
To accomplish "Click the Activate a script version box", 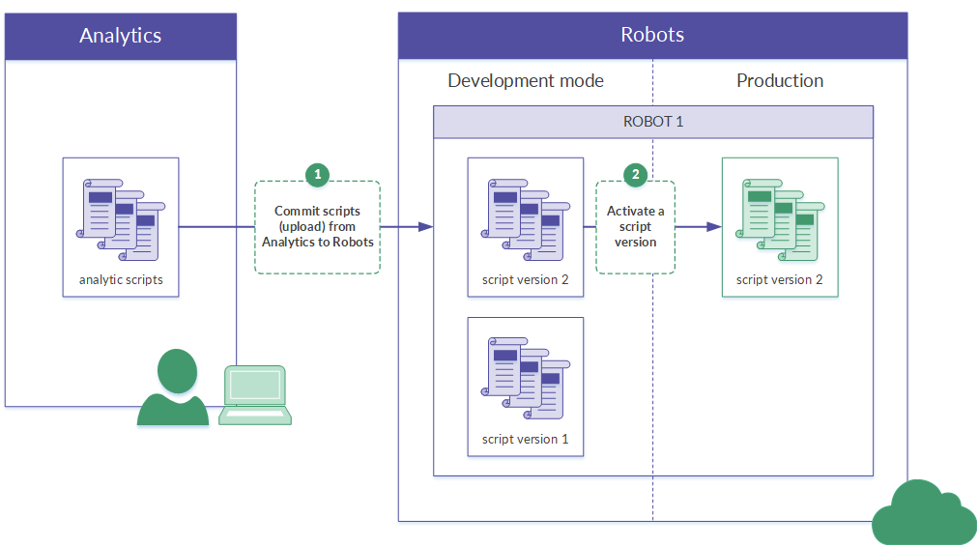I will click(635, 227).
